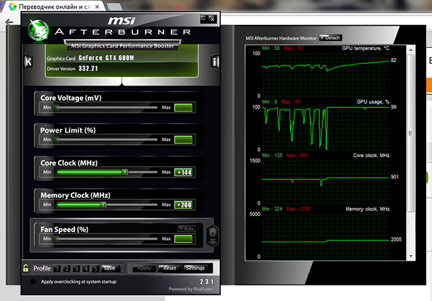Reset the settings with the Reset button
The image size is (432, 301).
click(x=169, y=268)
